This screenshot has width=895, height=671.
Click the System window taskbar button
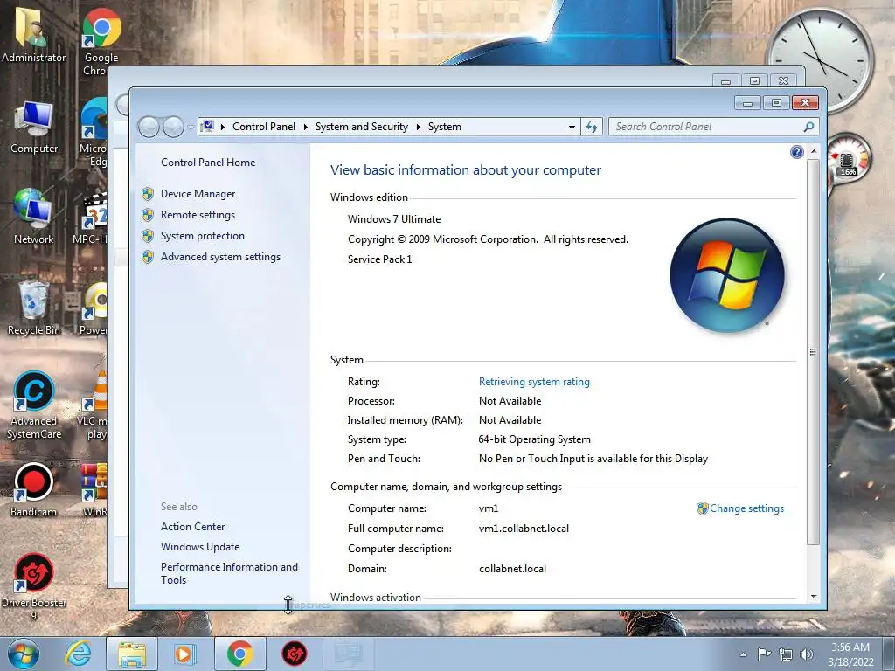coord(348,654)
